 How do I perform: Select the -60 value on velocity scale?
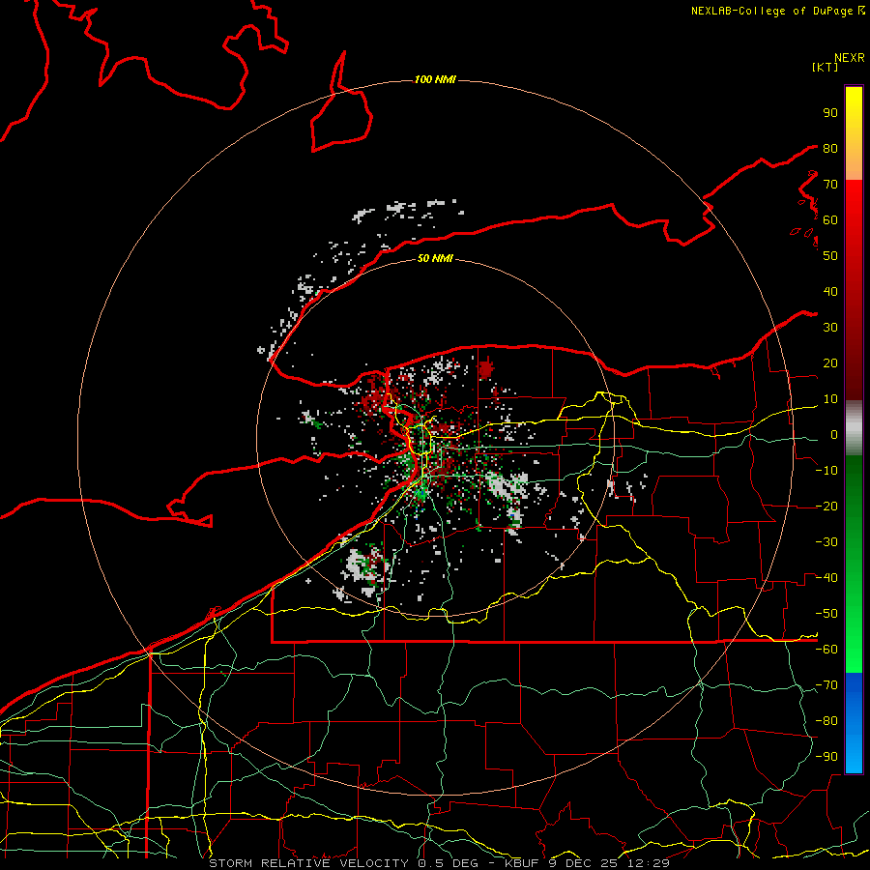point(826,650)
